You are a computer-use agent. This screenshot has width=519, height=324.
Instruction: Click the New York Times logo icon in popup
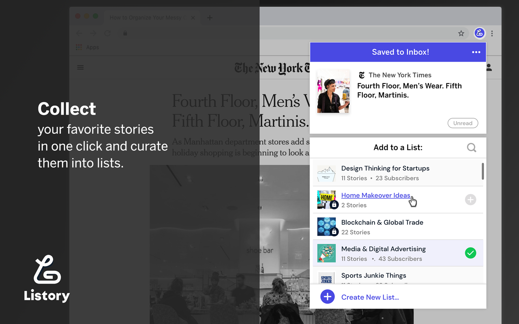coord(362,75)
